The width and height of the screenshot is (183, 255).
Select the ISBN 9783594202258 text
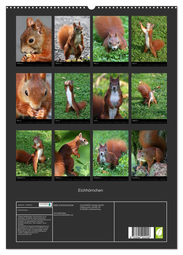[x=64, y=205]
